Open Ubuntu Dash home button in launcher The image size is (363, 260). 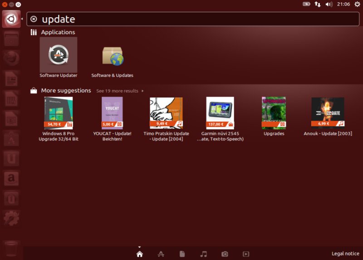click(11, 19)
